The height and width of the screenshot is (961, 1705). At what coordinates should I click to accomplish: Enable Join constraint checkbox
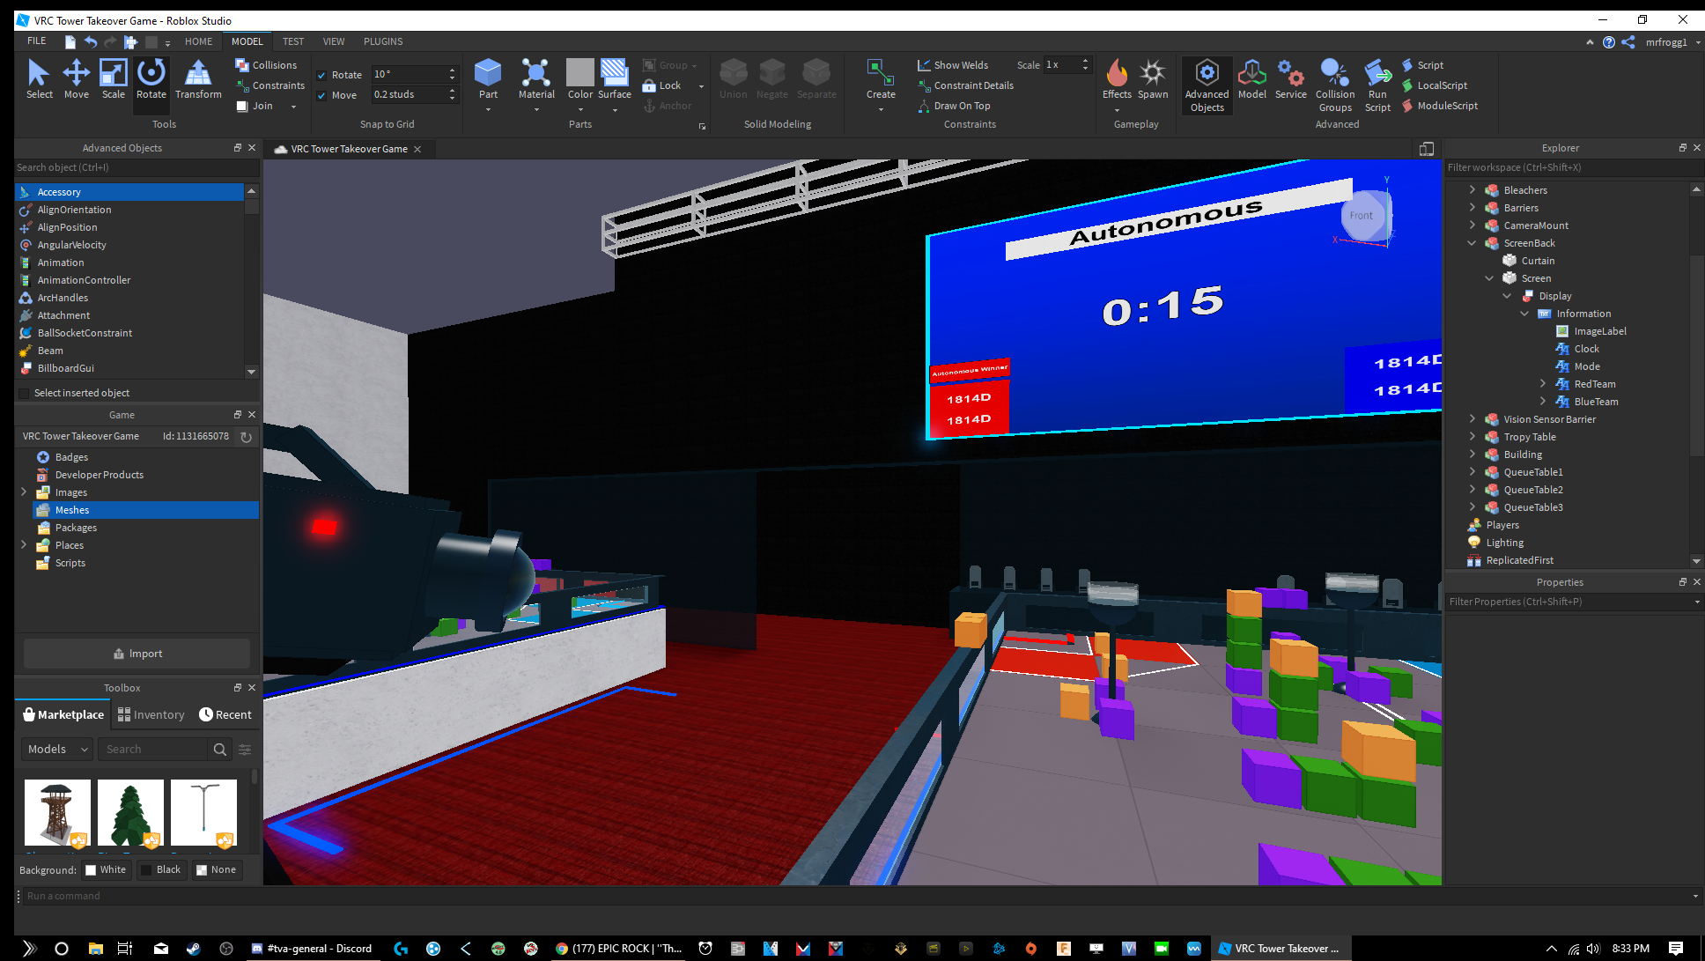tap(242, 106)
